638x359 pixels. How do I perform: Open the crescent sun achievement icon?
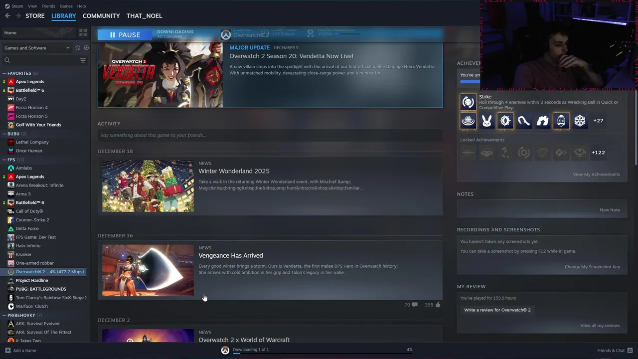pos(505,121)
